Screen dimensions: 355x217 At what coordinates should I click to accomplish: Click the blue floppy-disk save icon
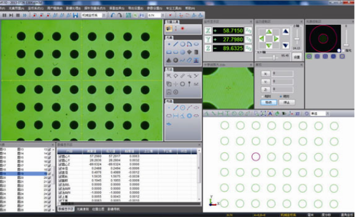[x=75, y=15]
